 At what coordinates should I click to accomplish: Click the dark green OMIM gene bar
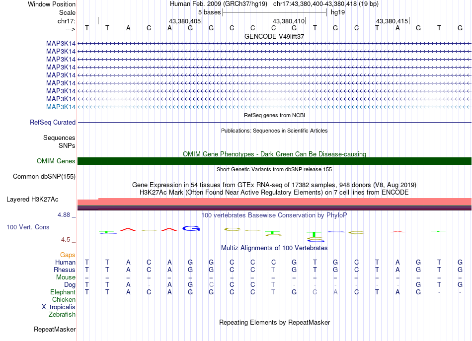tap(275, 161)
